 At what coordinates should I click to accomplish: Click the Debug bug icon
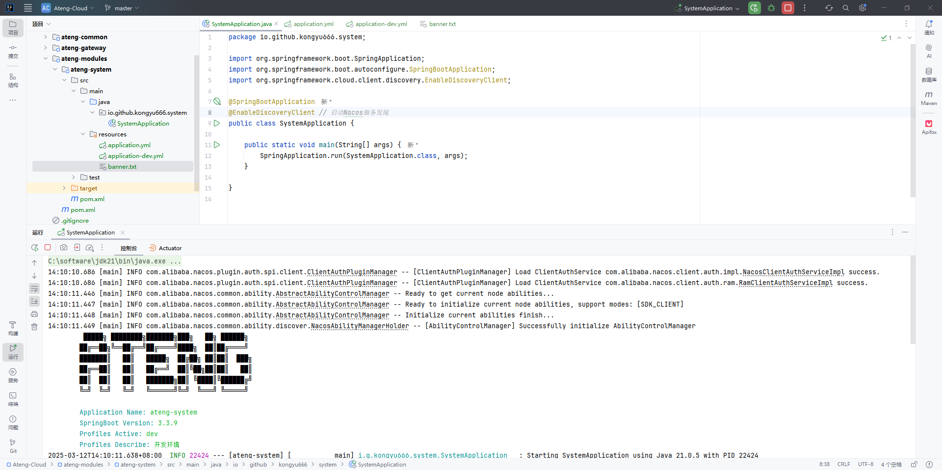tap(771, 8)
